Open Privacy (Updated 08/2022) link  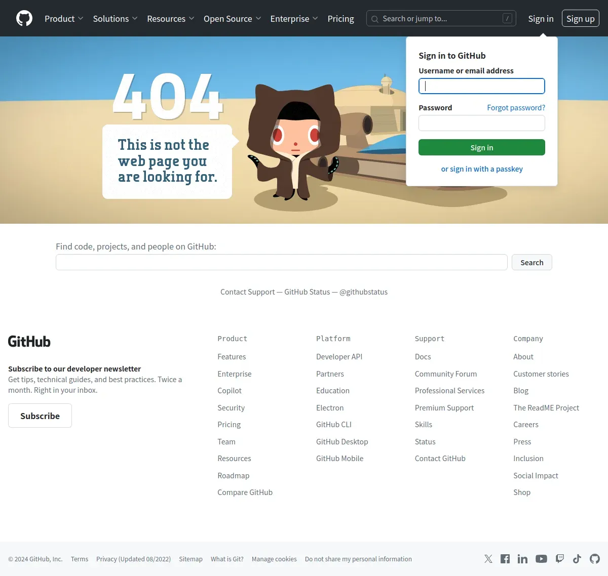(x=133, y=559)
